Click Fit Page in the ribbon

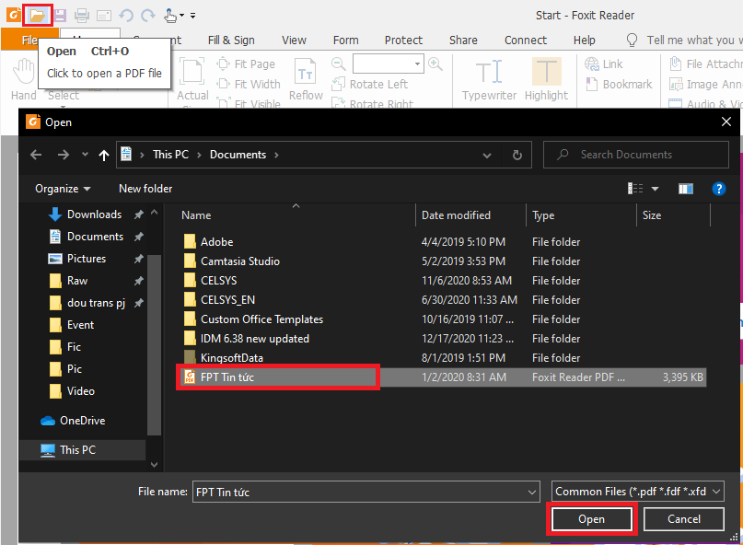coord(246,64)
